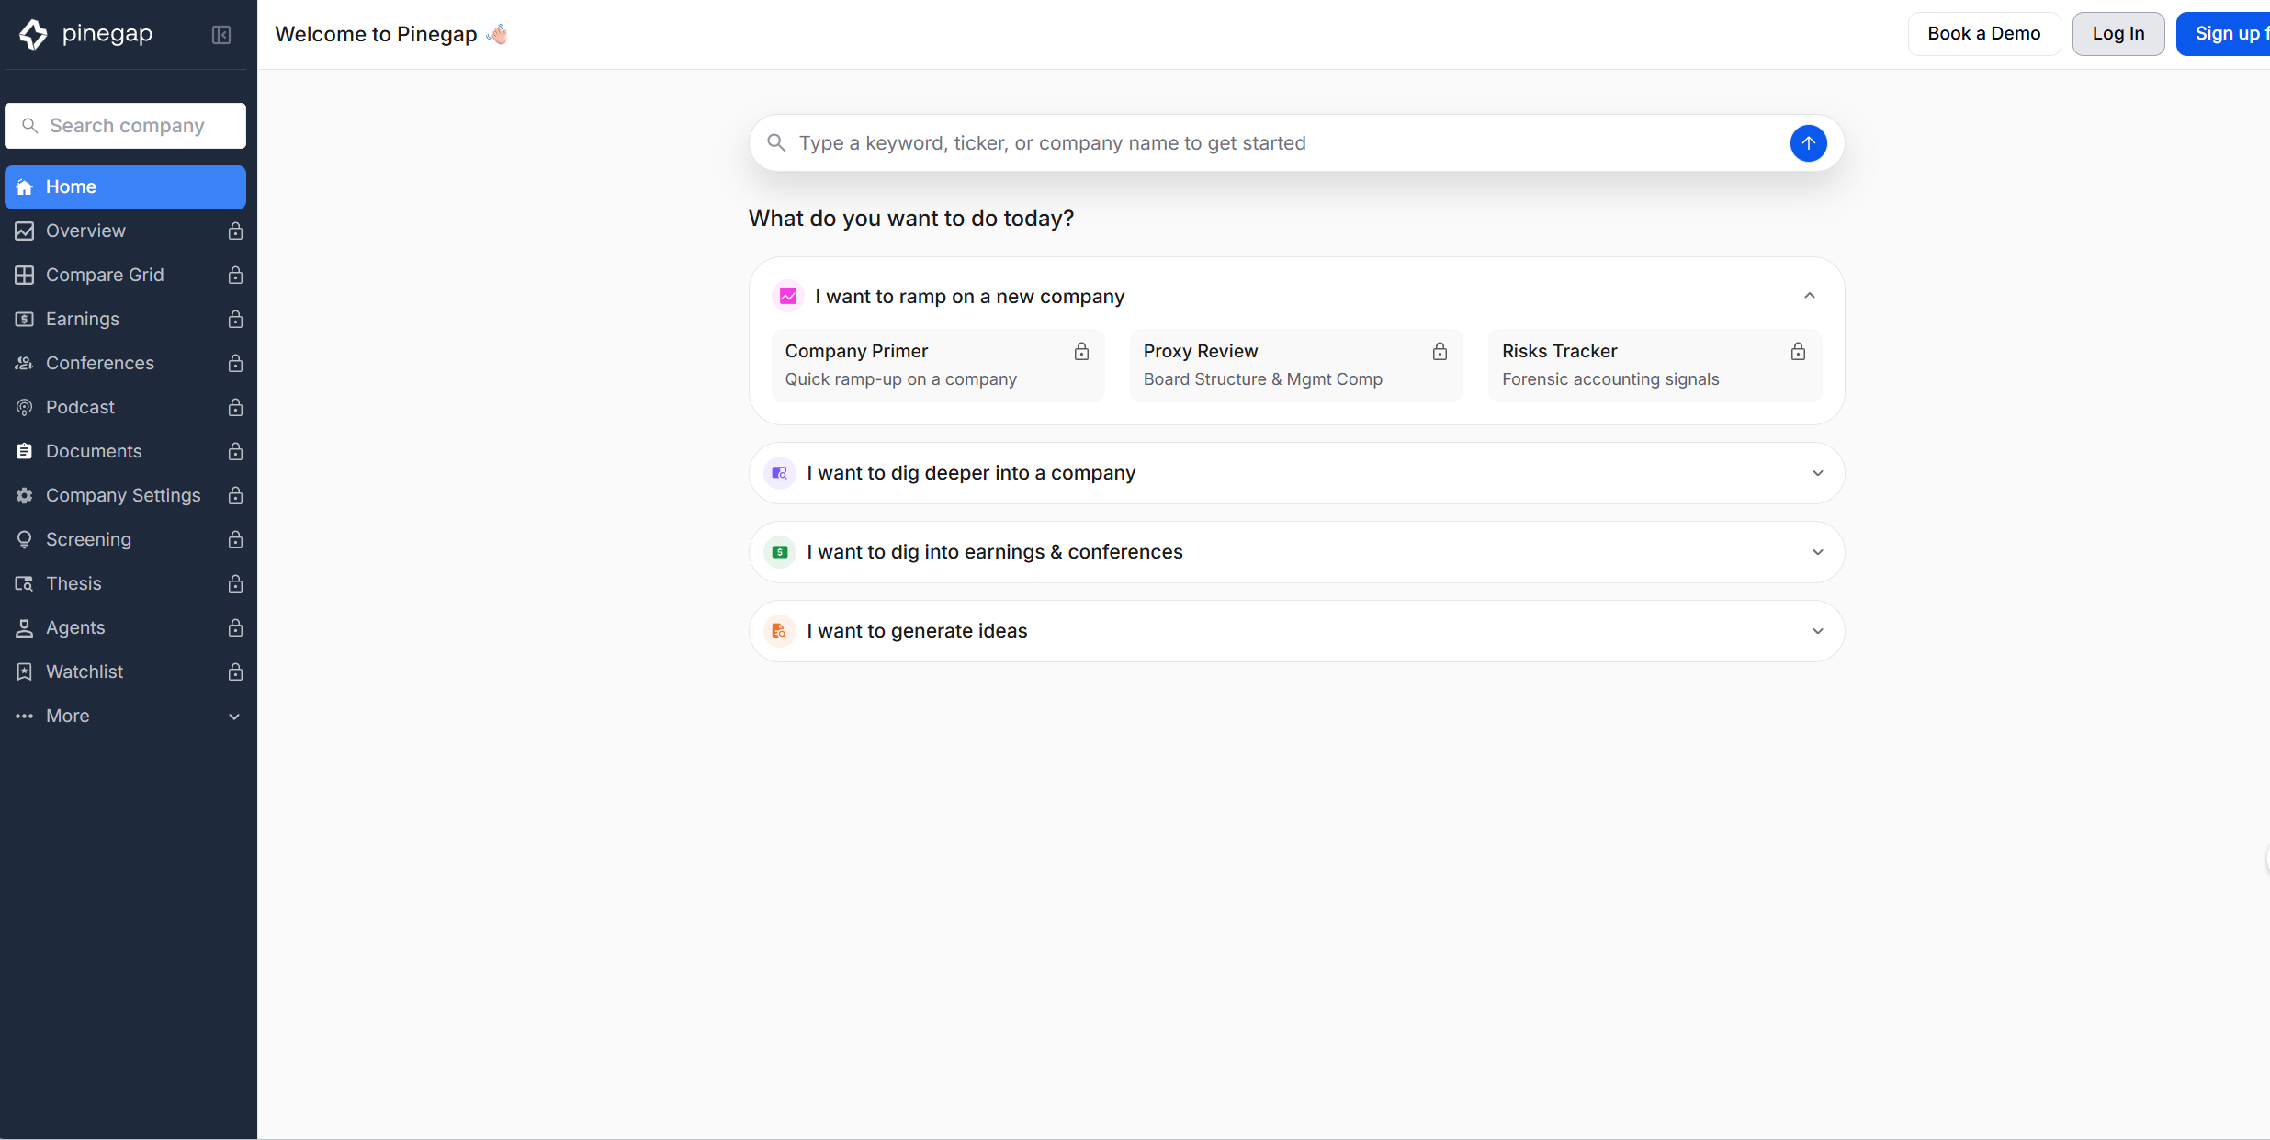Click the Thesis icon in sidebar
Screen dimensions: 2270x1140
click(x=25, y=584)
